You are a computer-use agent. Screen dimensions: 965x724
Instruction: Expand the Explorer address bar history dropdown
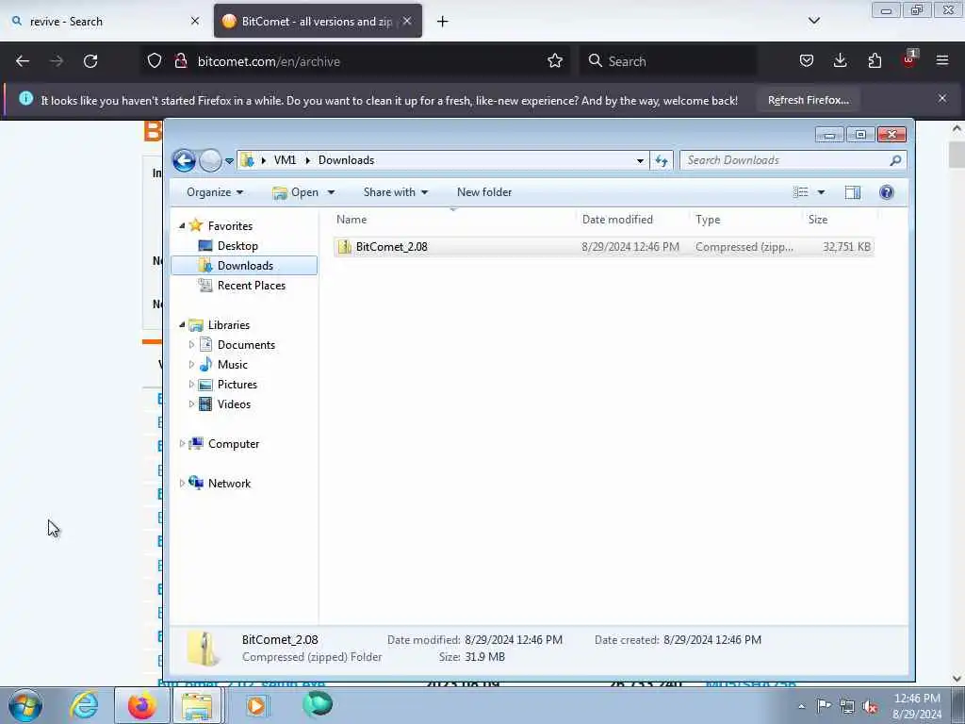click(640, 160)
